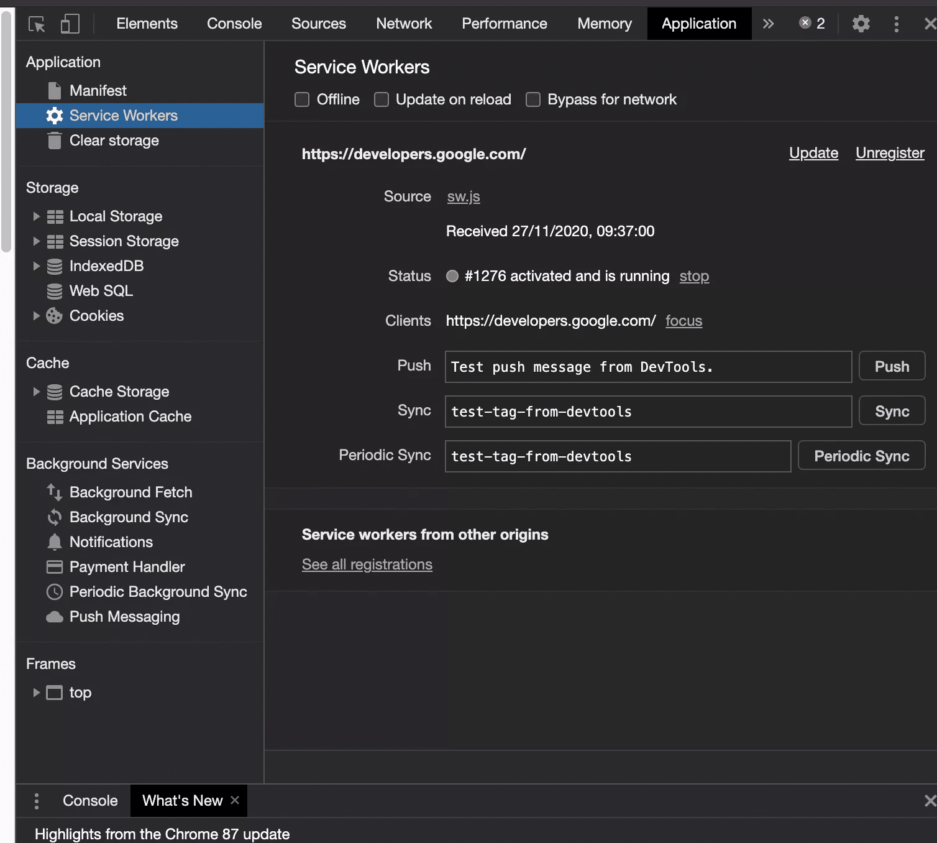Click the Push button
The height and width of the screenshot is (843, 937).
coord(892,366)
